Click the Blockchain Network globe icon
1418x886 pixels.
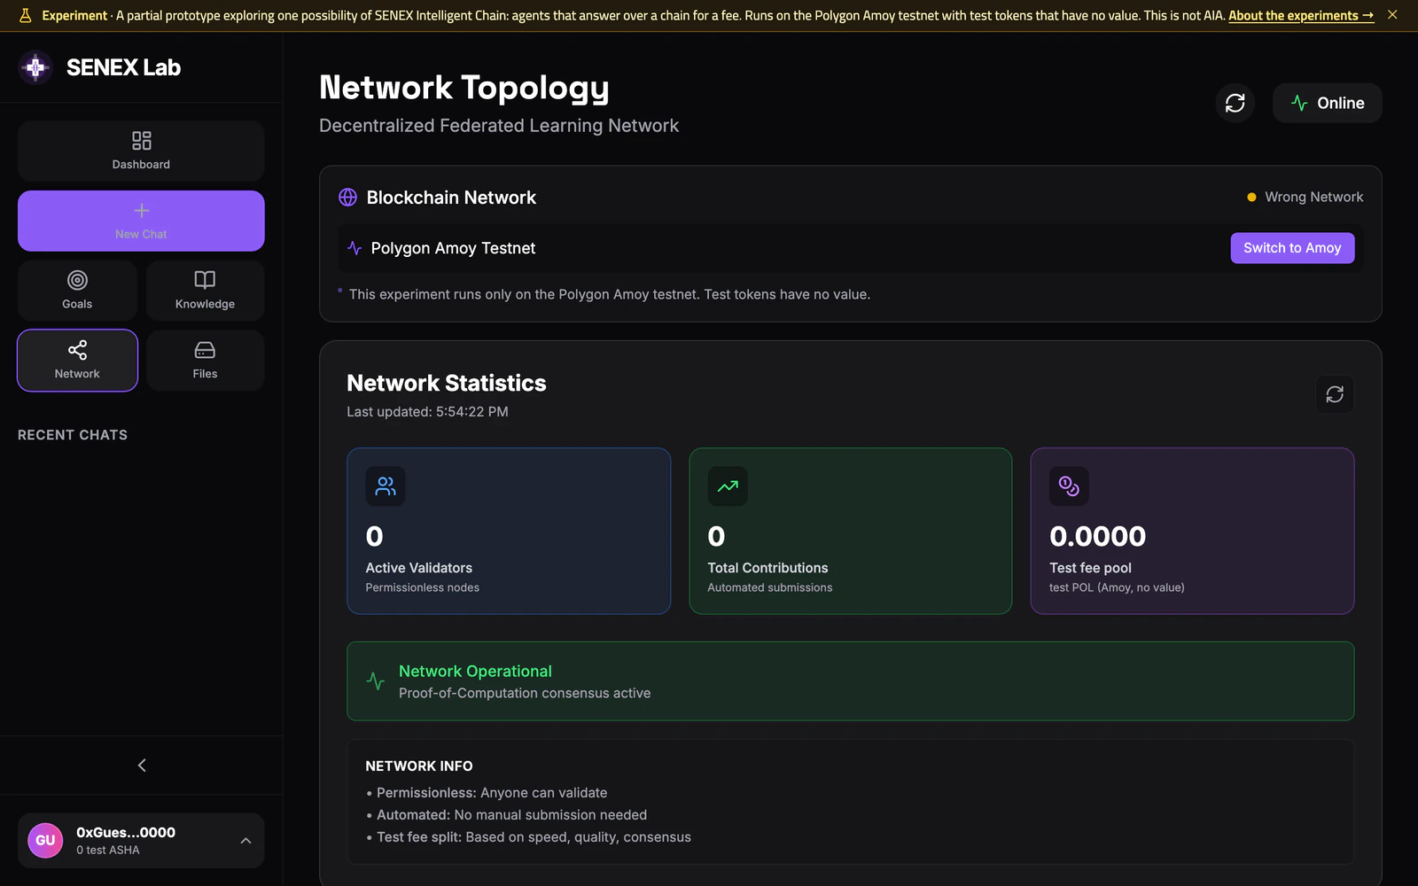click(x=347, y=198)
